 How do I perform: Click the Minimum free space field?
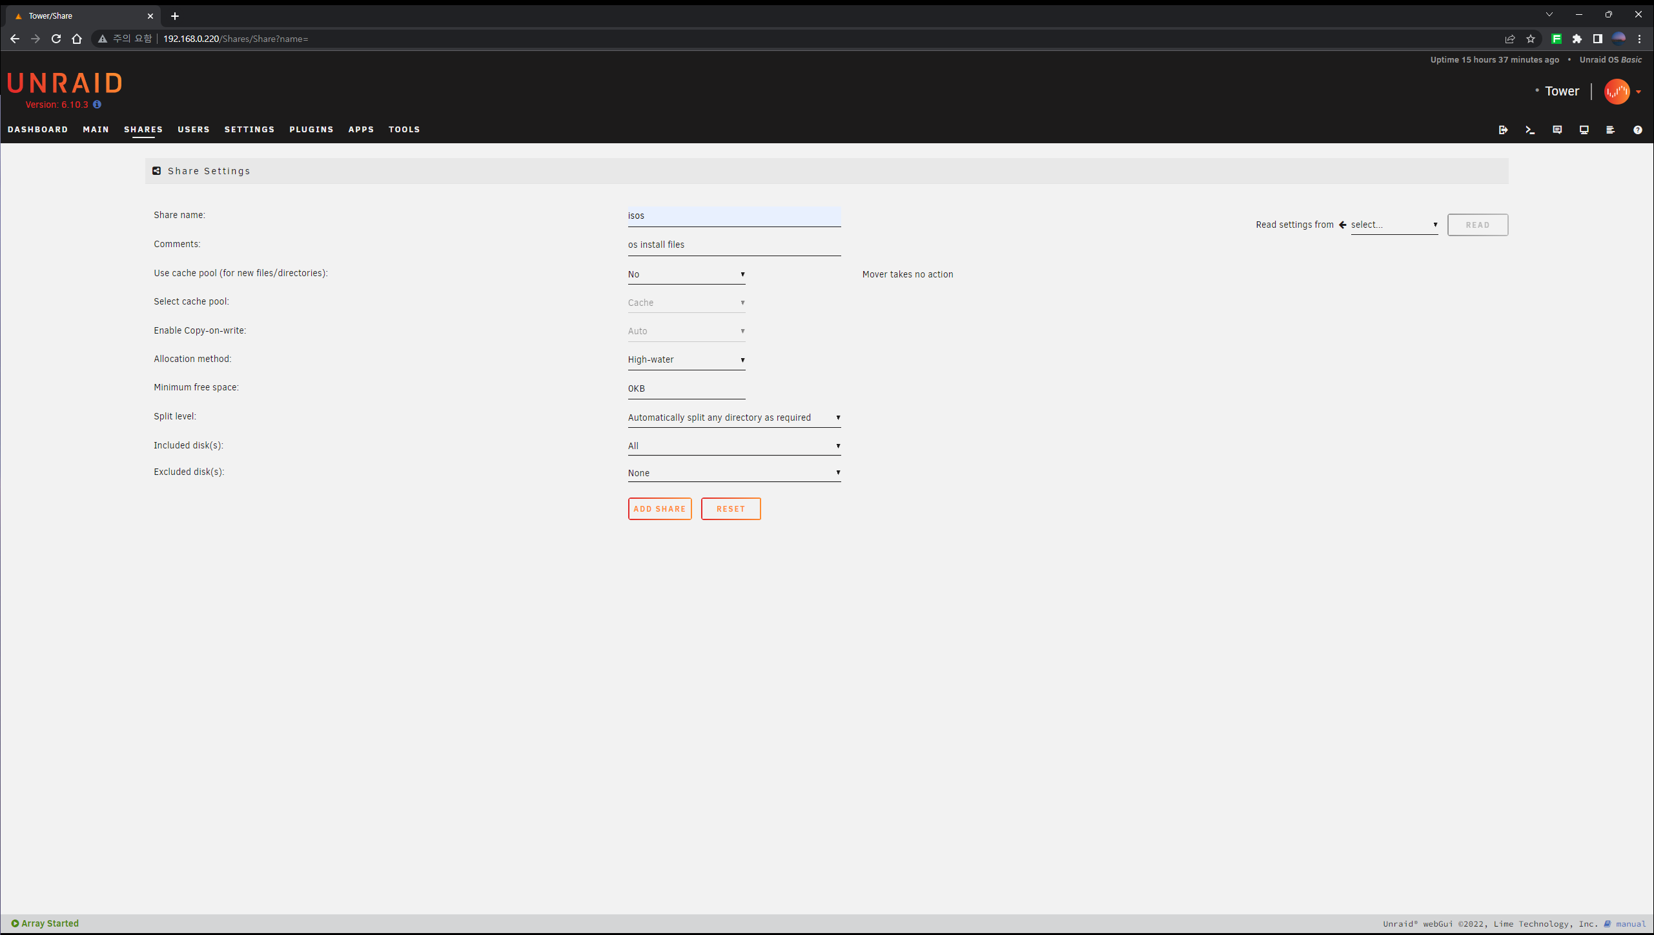(686, 388)
